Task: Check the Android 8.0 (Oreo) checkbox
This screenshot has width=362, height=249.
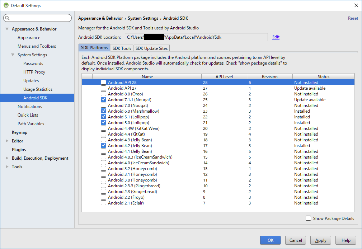Action: (x=103, y=94)
